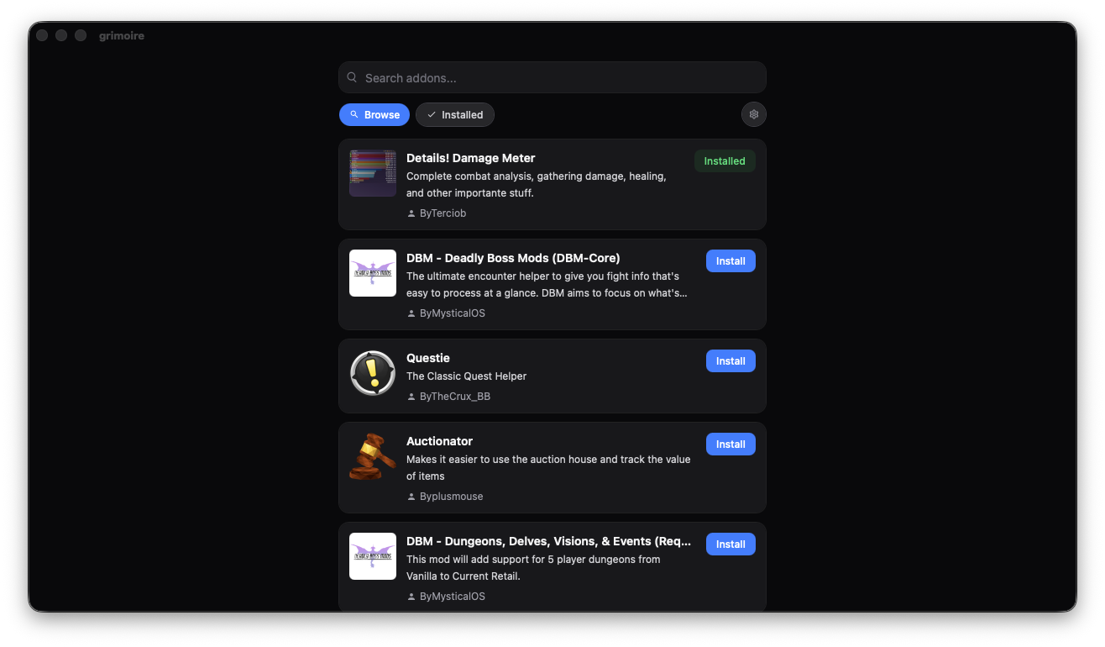Click the DBM-Core addon logo
The image size is (1105, 647).
click(373, 273)
